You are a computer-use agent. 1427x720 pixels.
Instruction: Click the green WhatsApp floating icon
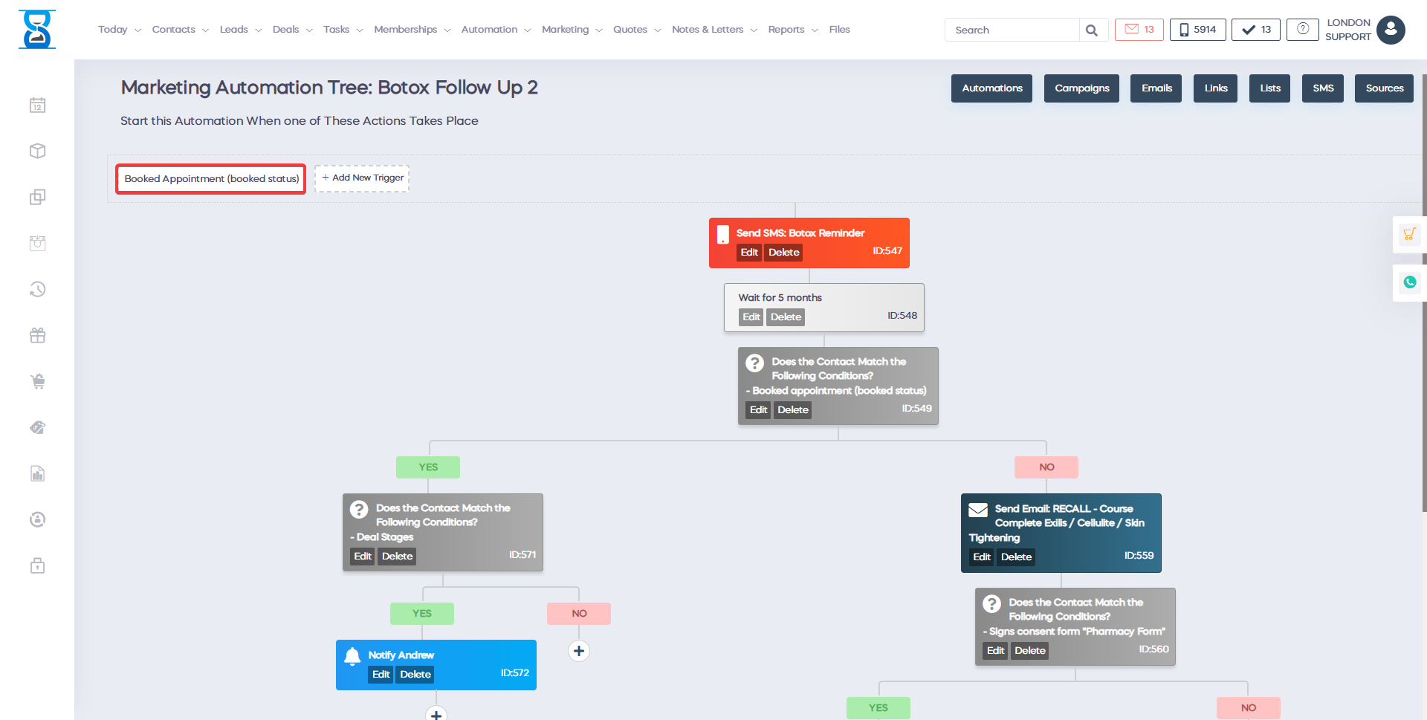coord(1409,282)
